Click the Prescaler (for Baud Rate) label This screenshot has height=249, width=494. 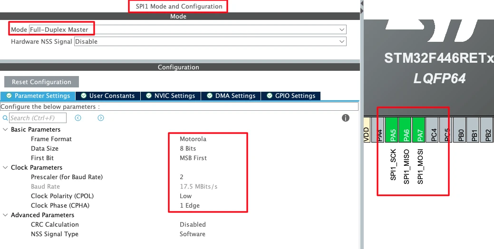click(67, 177)
